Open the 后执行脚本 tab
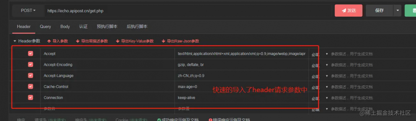This screenshot has width=416, height=121. coord(137,27)
